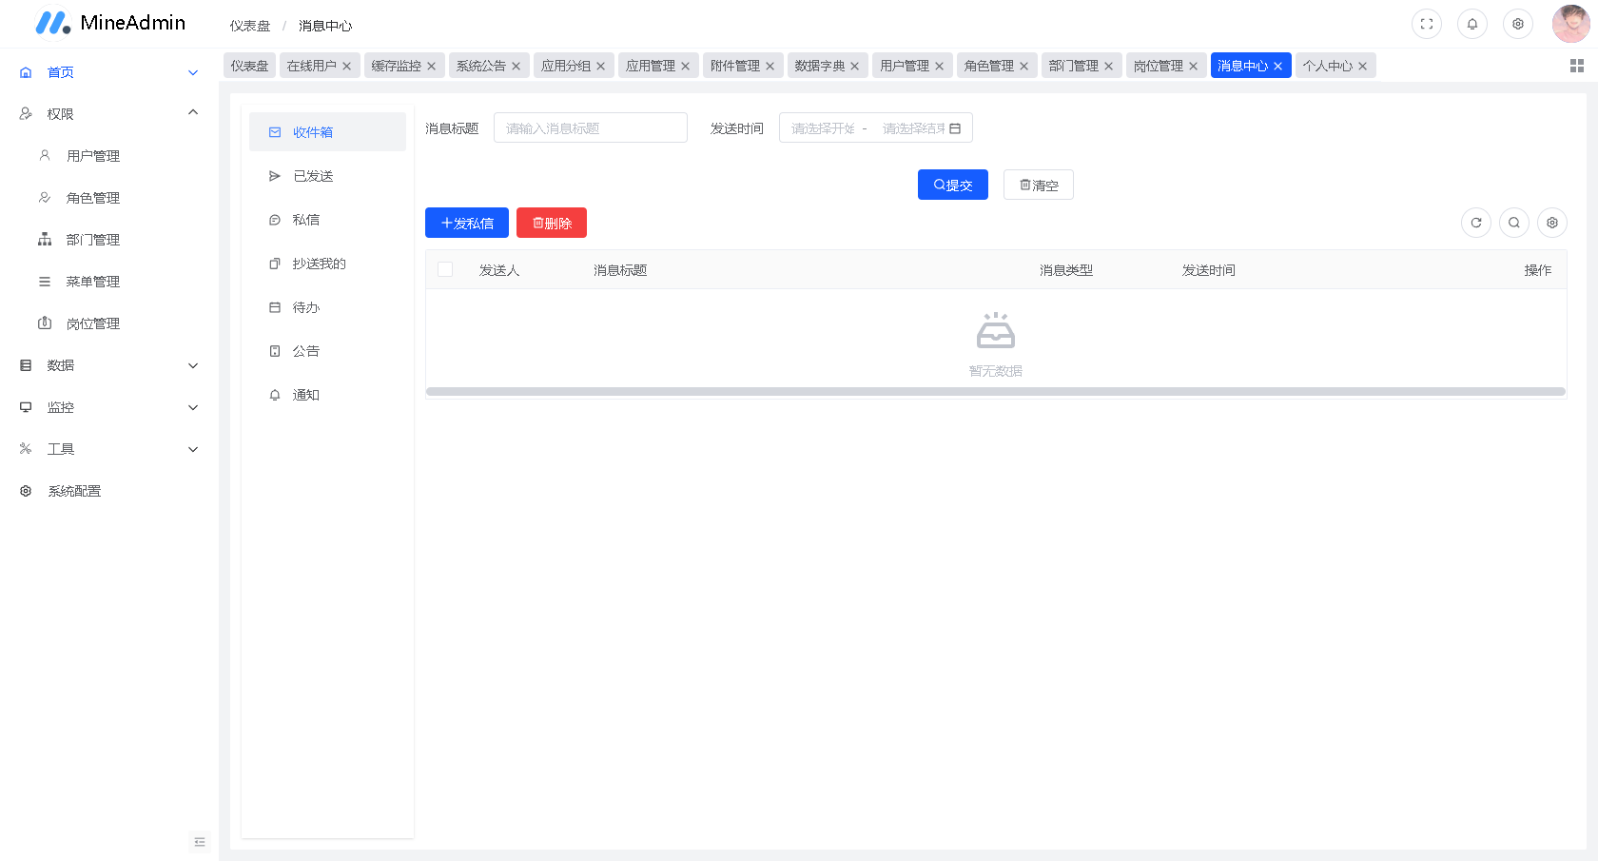Image resolution: width=1598 pixels, height=861 pixels.
Task: Open 抄送我的 in message menu
Action: (327, 264)
